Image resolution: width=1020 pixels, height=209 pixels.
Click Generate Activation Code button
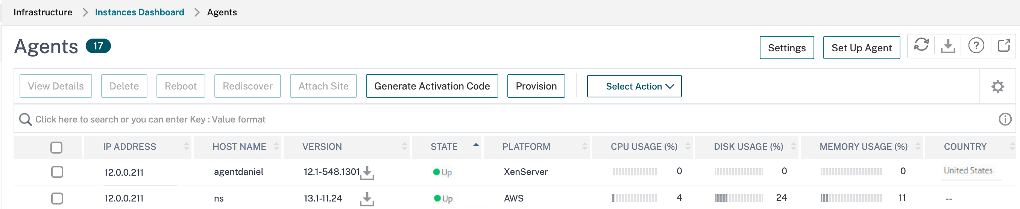pyautogui.click(x=432, y=86)
